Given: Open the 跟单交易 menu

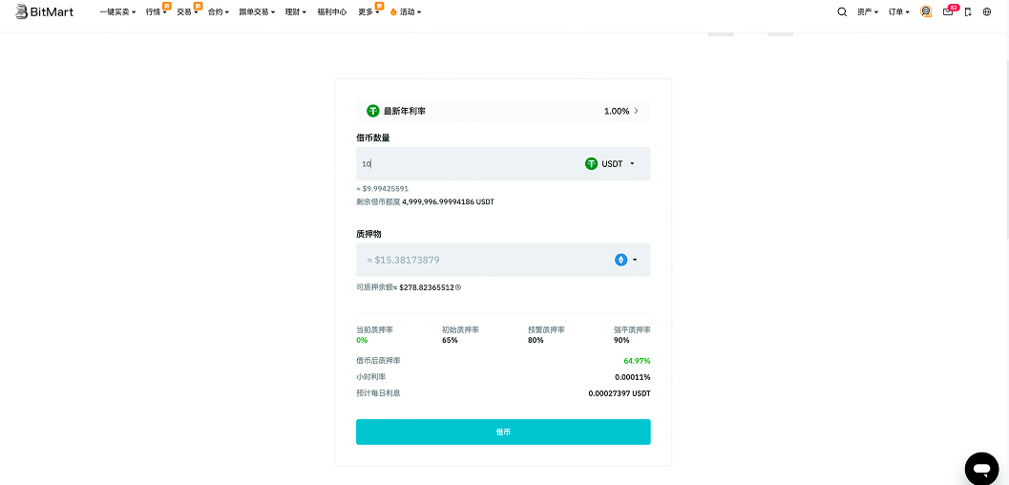Looking at the screenshot, I should coord(256,12).
